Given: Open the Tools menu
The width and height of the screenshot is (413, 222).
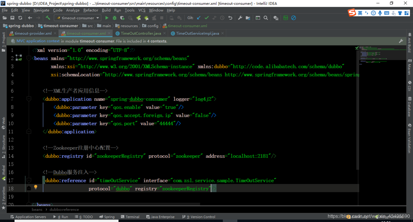Looking at the screenshot, I should [129, 10].
